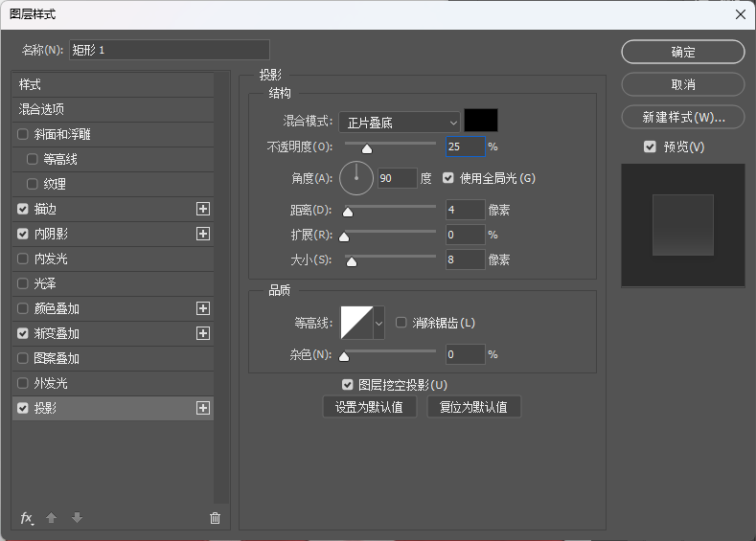The width and height of the screenshot is (756, 541).
Task: Click the plus icon beside 渐变叠加
Action: click(x=203, y=333)
